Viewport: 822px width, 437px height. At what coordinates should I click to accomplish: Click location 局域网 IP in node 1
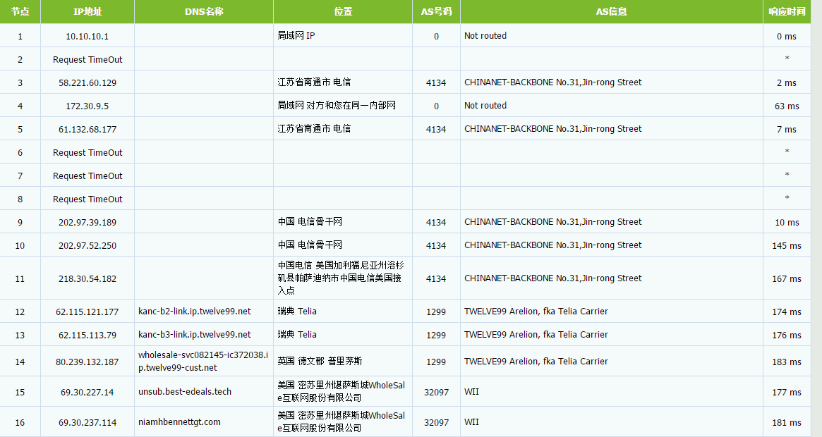point(296,36)
